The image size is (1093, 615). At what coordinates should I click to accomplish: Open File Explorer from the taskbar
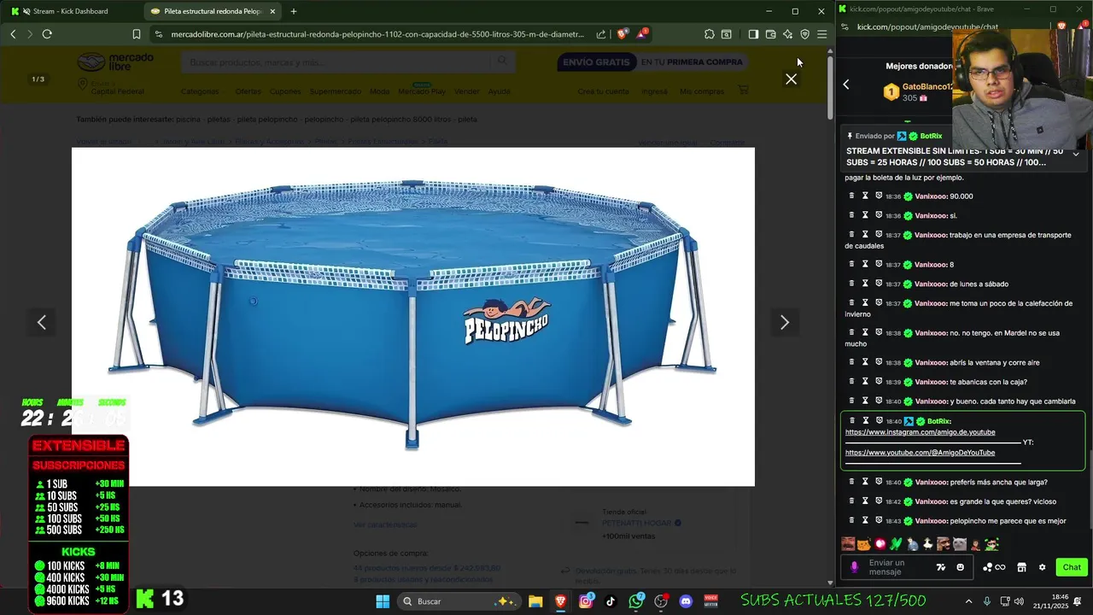coord(535,601)
